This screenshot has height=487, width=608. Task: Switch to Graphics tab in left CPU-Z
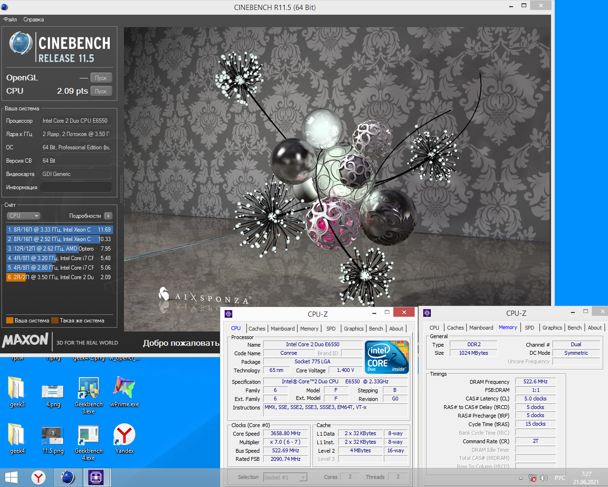coord(354,329)
